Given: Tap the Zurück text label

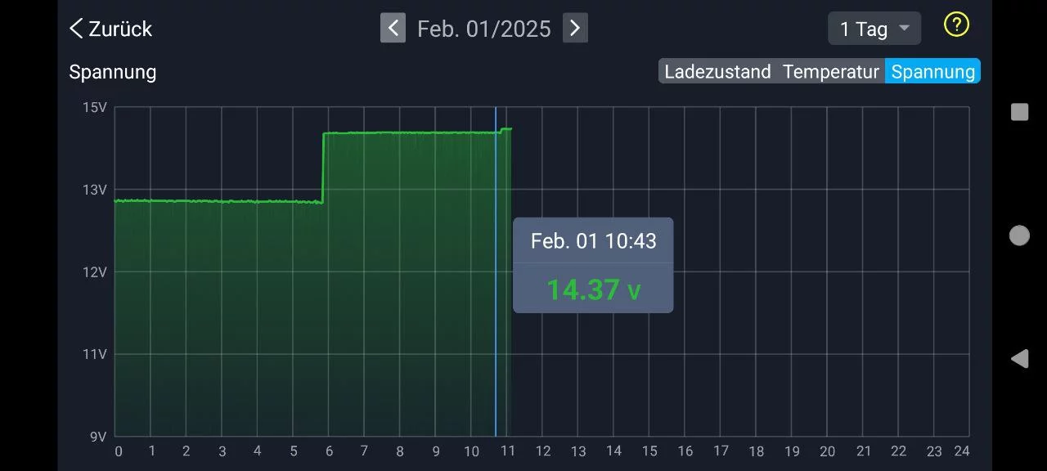Looking at the screenshot, I should pyautogui.click(x=120, y=29).
